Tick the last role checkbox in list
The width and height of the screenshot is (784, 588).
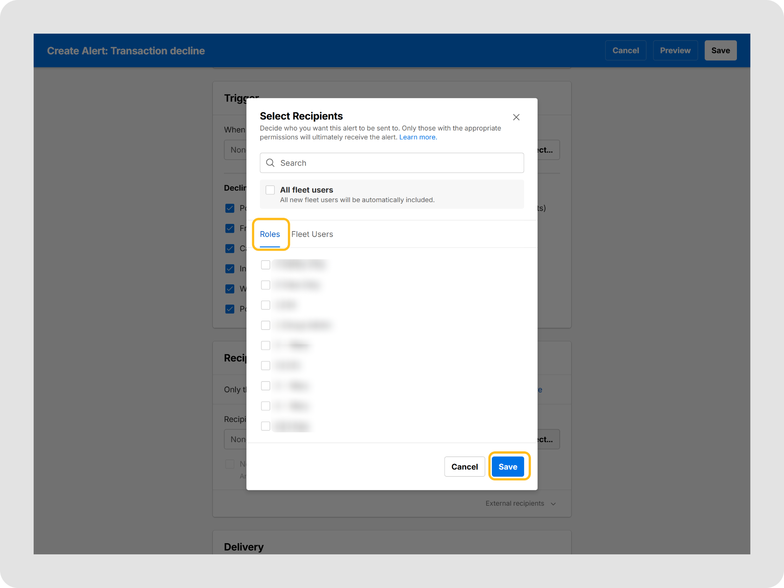(265, 426)
